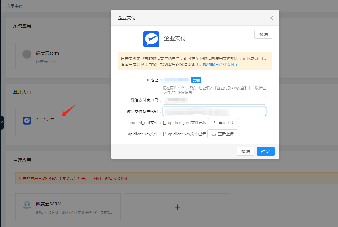Click the apiclient_cert文件已传 status text
The height and width of the screenshot is (227, 338).
click(x=187, y=123)
